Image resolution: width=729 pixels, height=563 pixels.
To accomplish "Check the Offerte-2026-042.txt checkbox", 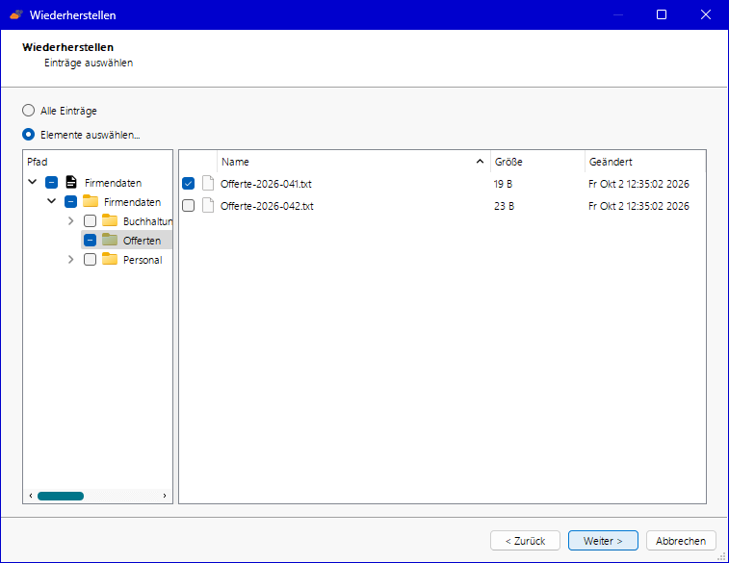I will pyautogui.click(x=189, y=205).
